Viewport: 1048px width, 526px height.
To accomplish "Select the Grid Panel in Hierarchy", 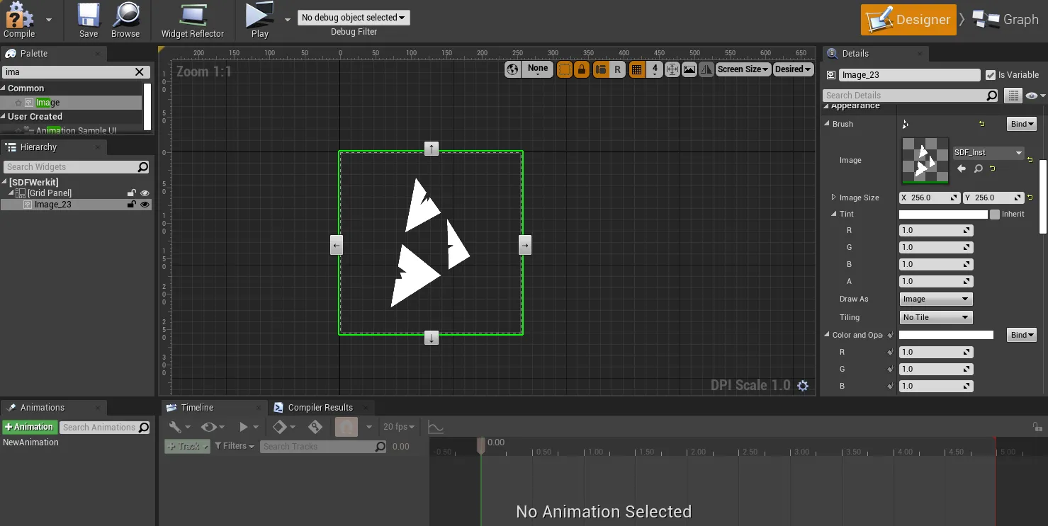I will coord(49,193).
